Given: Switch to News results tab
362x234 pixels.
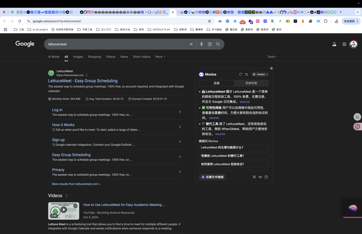Looking at the screenshot, I should pyautogui.click(x=124, y=57).
